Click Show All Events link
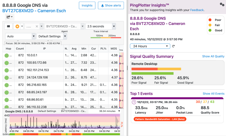This screenshot has width=226, height=136. pos(213,94)
